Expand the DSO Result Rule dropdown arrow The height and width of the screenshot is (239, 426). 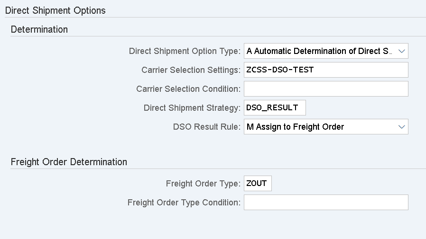click(401, 127)
